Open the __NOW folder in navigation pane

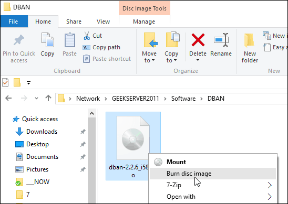point(38,182)
